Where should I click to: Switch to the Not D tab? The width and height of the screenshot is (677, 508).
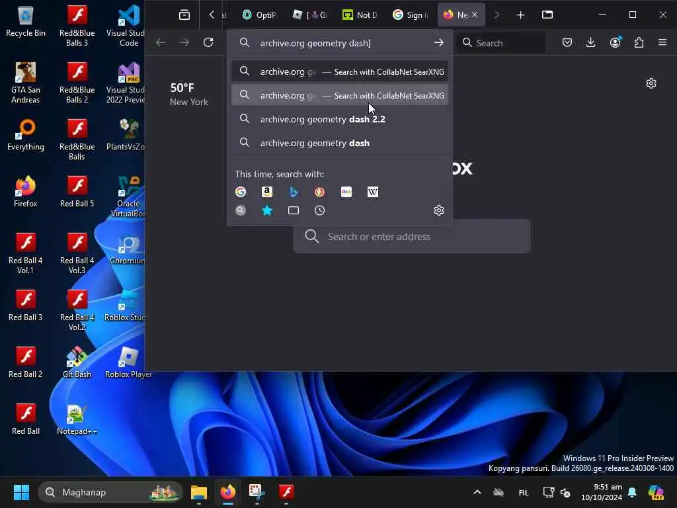coord(360,15)
